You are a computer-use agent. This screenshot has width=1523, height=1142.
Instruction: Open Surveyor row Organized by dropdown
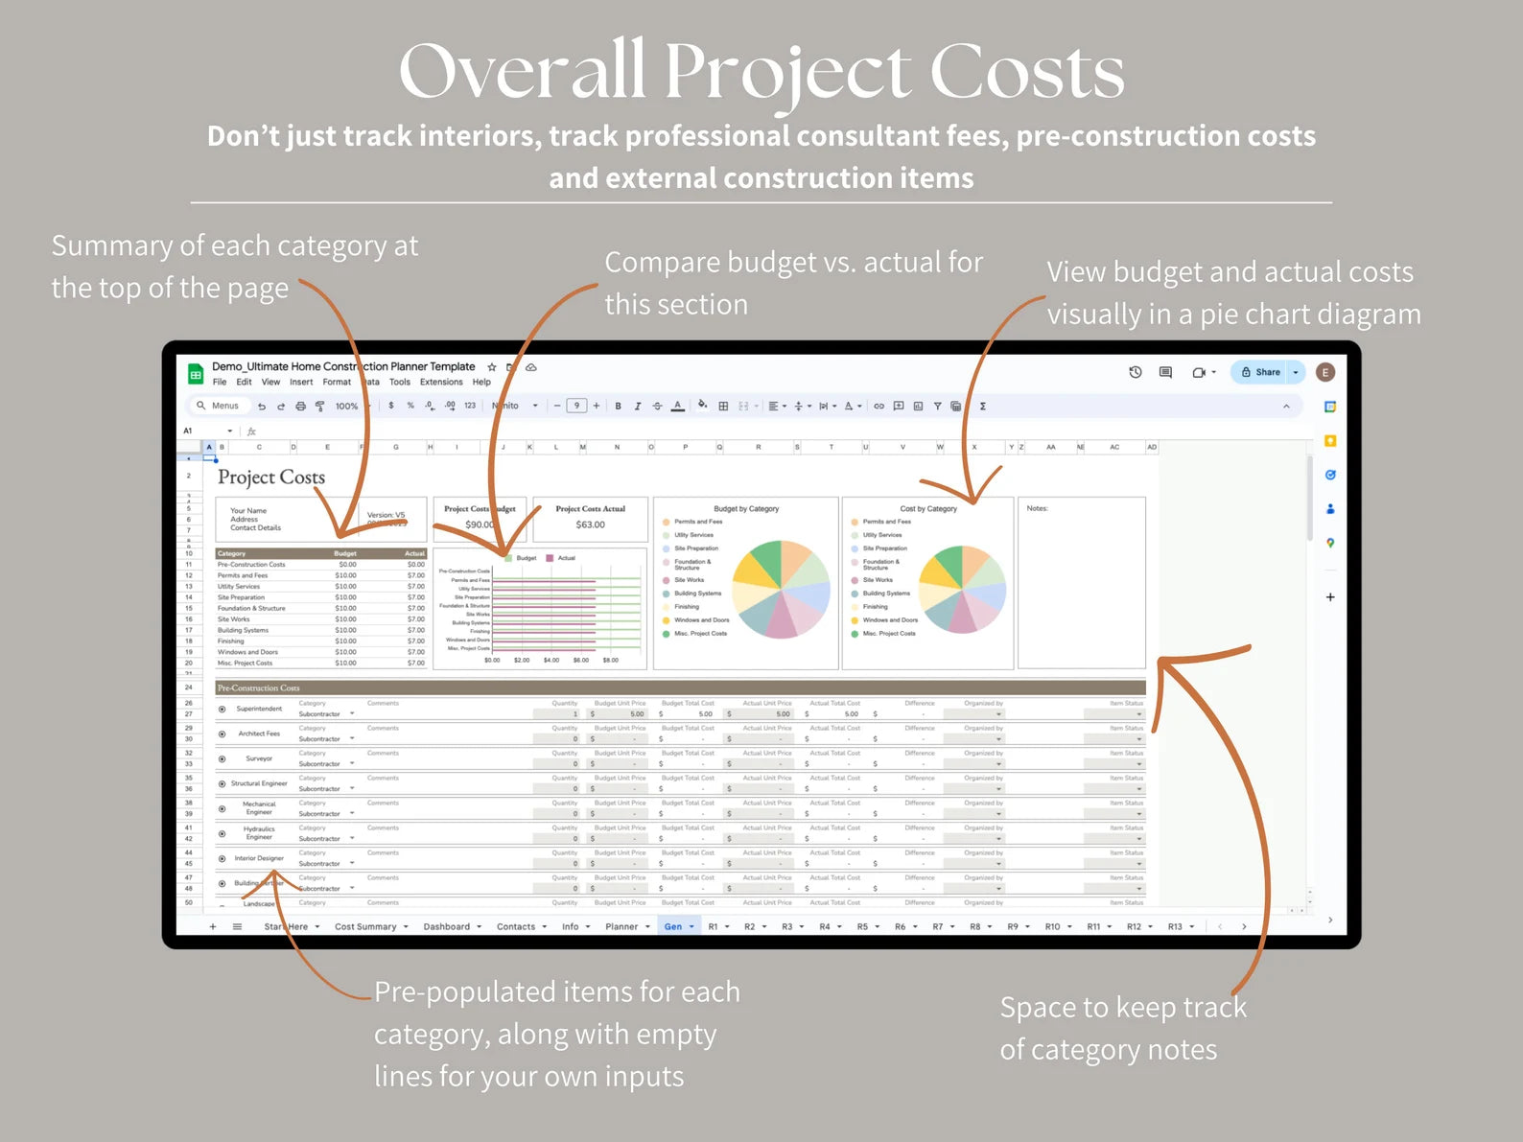coord(998,764)
